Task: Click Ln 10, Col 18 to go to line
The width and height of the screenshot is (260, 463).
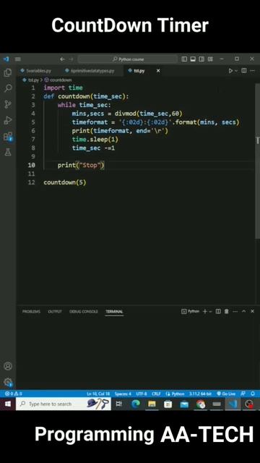Action: point(98,394)
